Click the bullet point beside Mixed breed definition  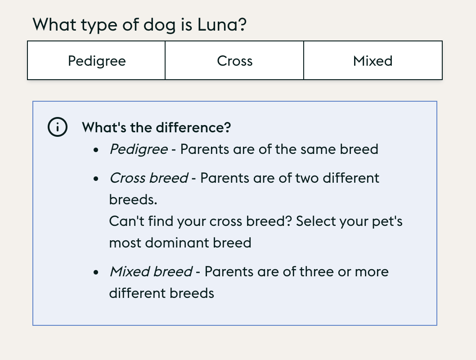96,272
